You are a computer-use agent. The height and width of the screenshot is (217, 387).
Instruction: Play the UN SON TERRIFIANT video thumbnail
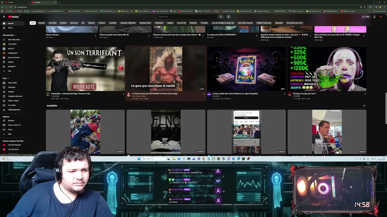click(x=85, y=69)
